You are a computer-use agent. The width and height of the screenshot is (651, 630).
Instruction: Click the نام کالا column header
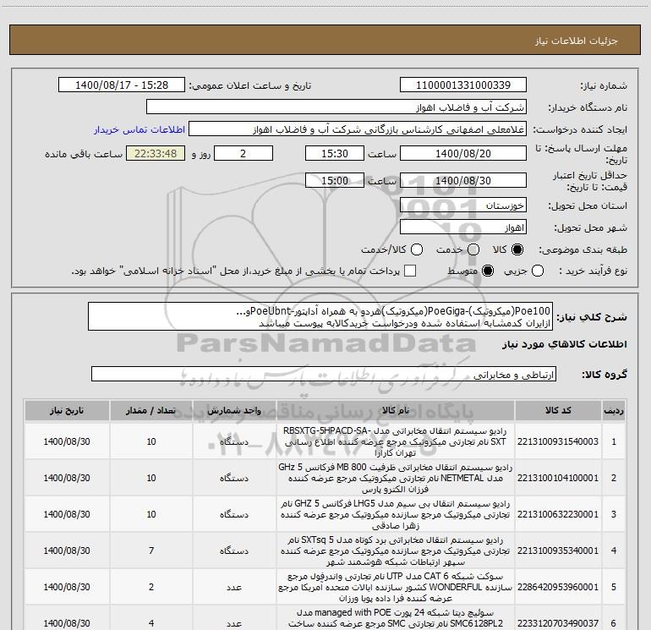click(x=396, y=410)
